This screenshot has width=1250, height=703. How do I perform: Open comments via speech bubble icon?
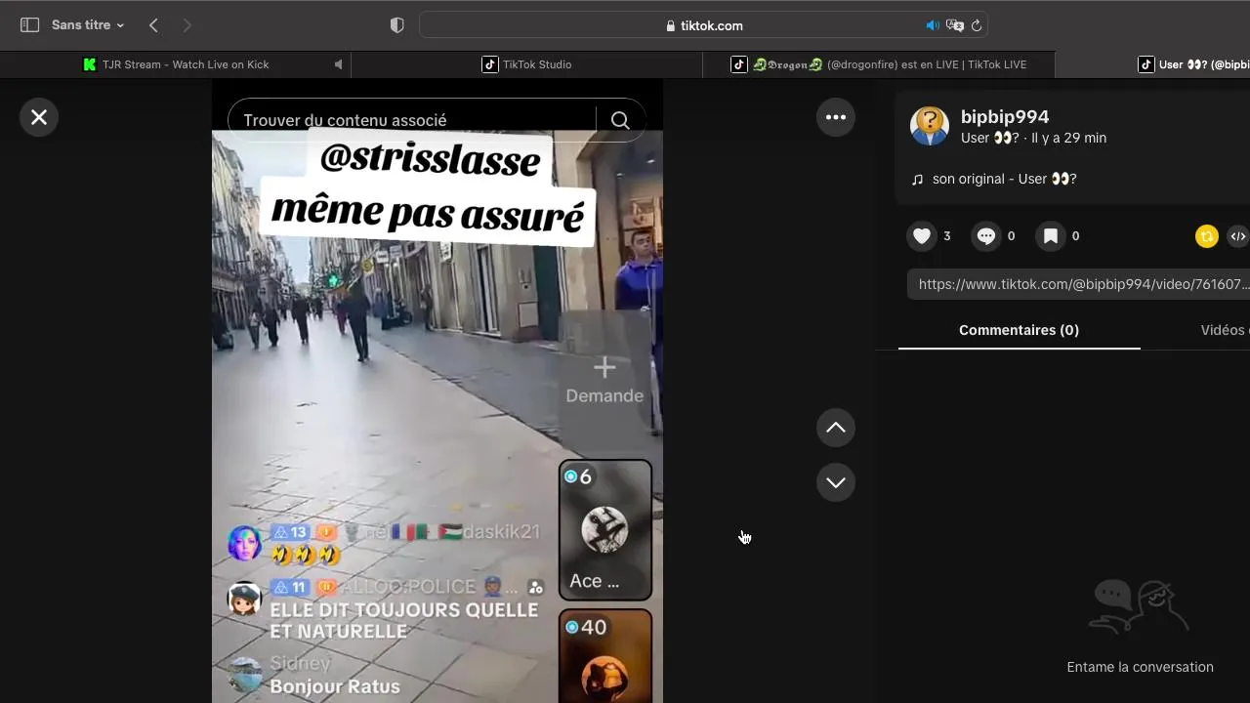tap(986, 235)
